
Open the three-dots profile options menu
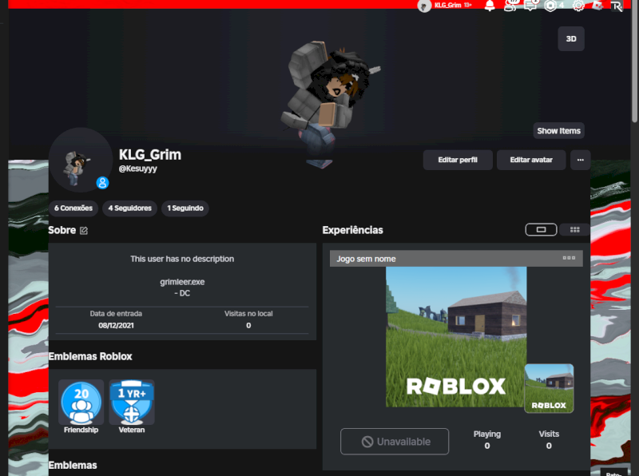click(x=581, y=160)
